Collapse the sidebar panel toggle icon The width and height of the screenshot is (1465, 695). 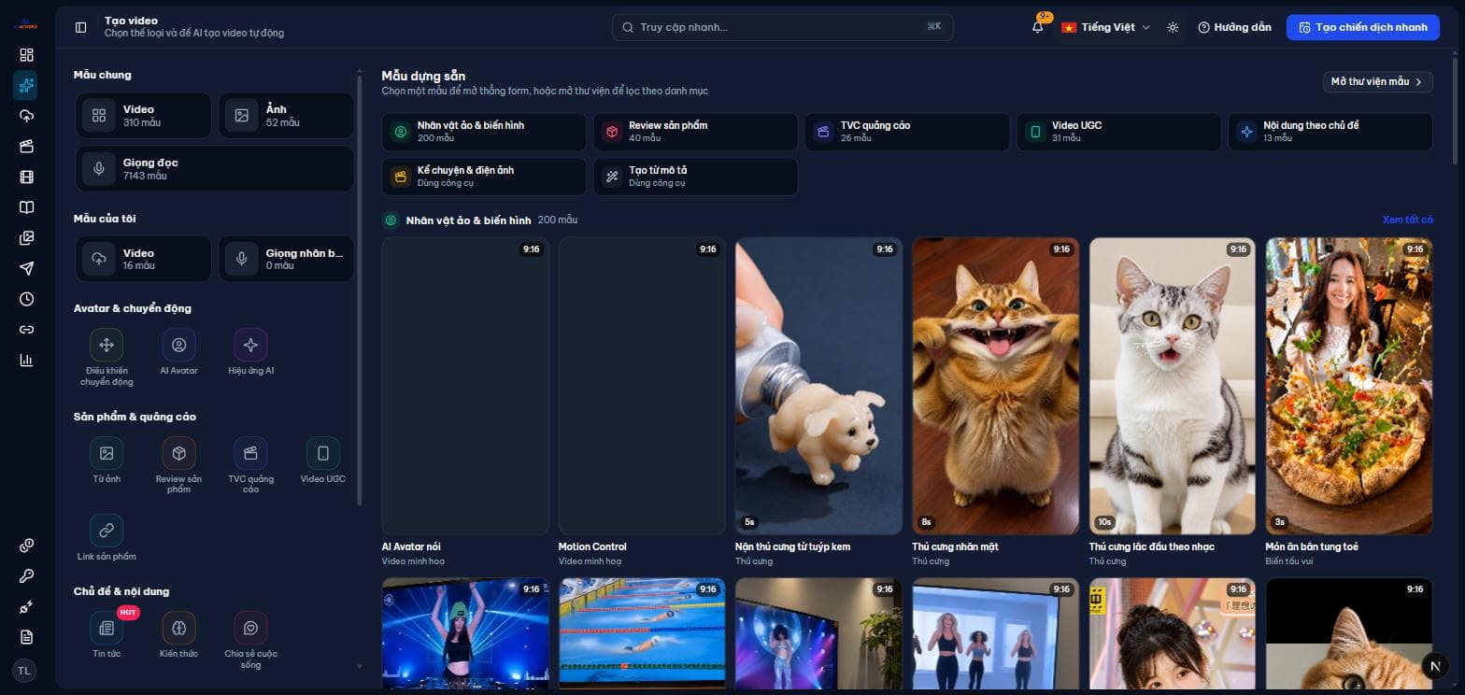(81, 27)
